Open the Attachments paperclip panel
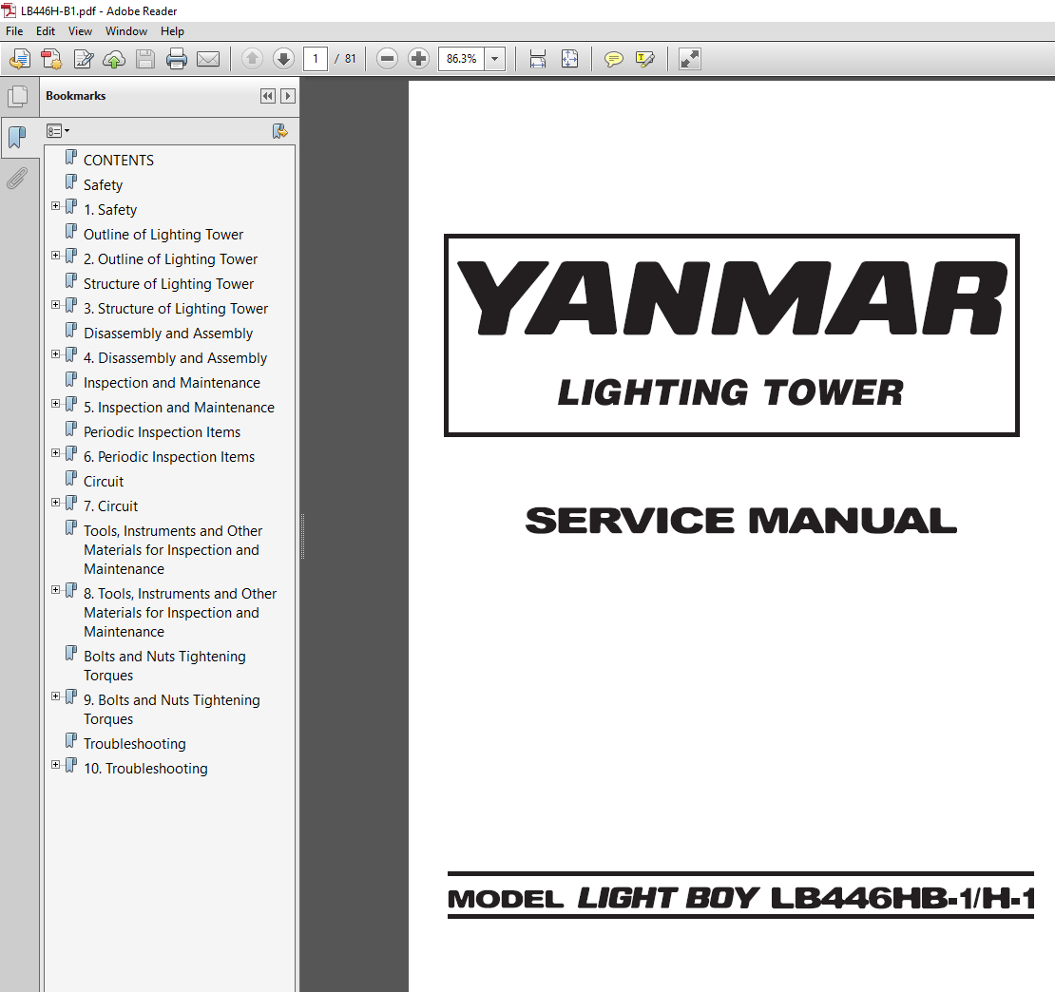The width and height of the screenshot is (1055, 992). click(x=17, y=179)
